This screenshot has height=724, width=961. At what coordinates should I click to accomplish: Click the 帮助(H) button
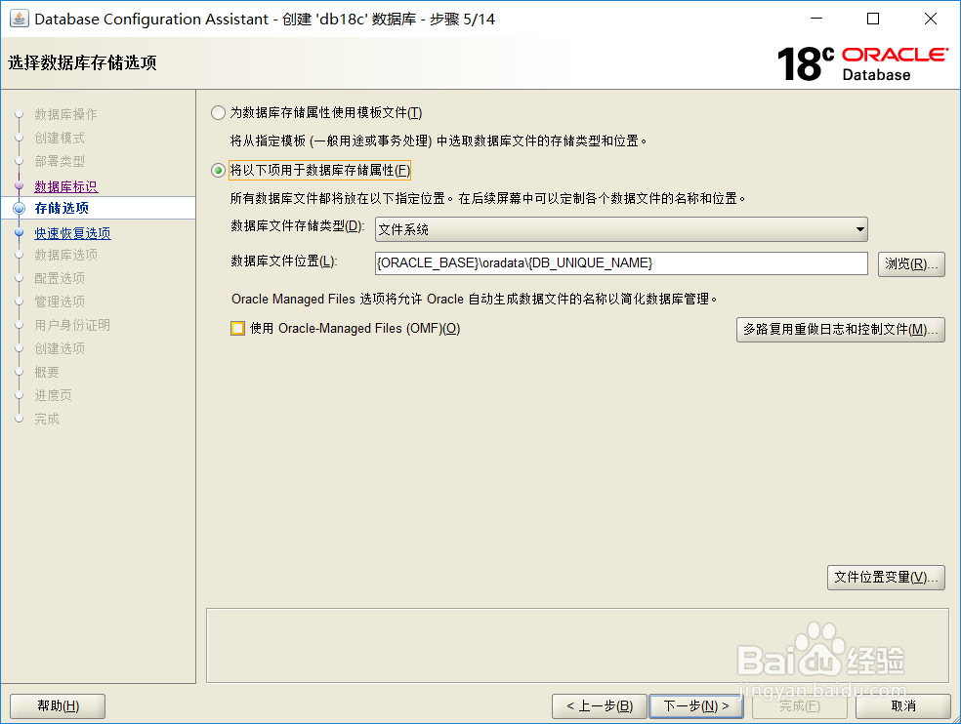point(57,705)
